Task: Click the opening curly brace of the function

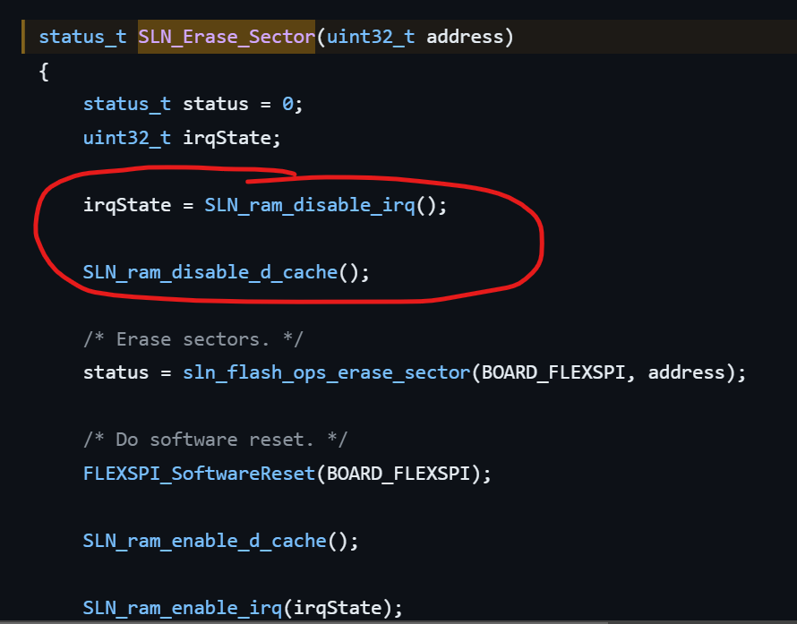Action: (42, 71)
